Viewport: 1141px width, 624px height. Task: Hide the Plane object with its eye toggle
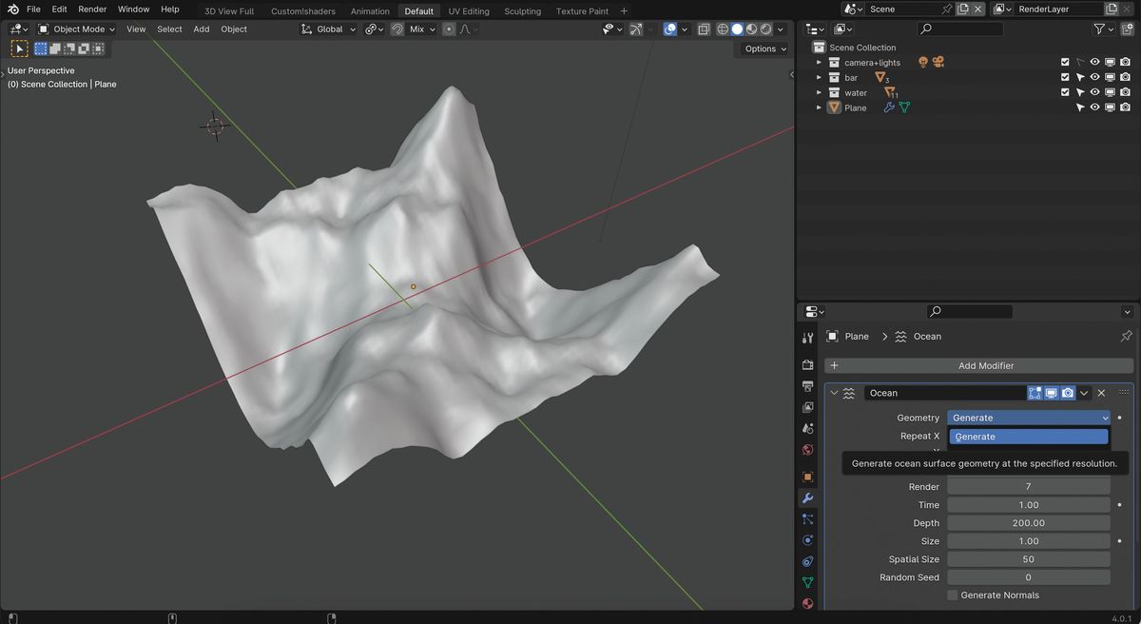1095,107
